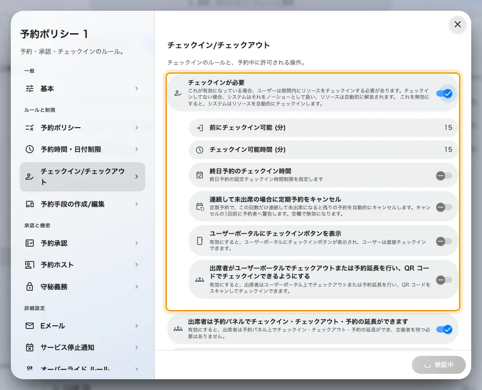Screen dimensions: 482x390
Task: Click the チェックイン/チェックアウト page heading
Action: [219, 45]
